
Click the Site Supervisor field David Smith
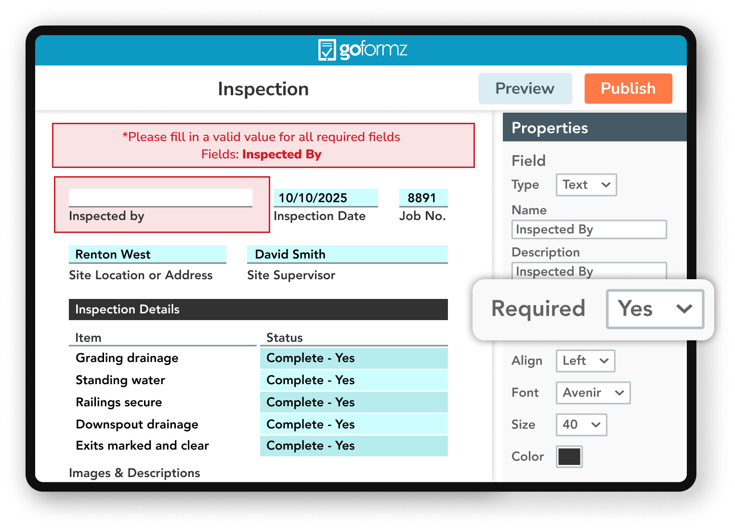[347, 254]
